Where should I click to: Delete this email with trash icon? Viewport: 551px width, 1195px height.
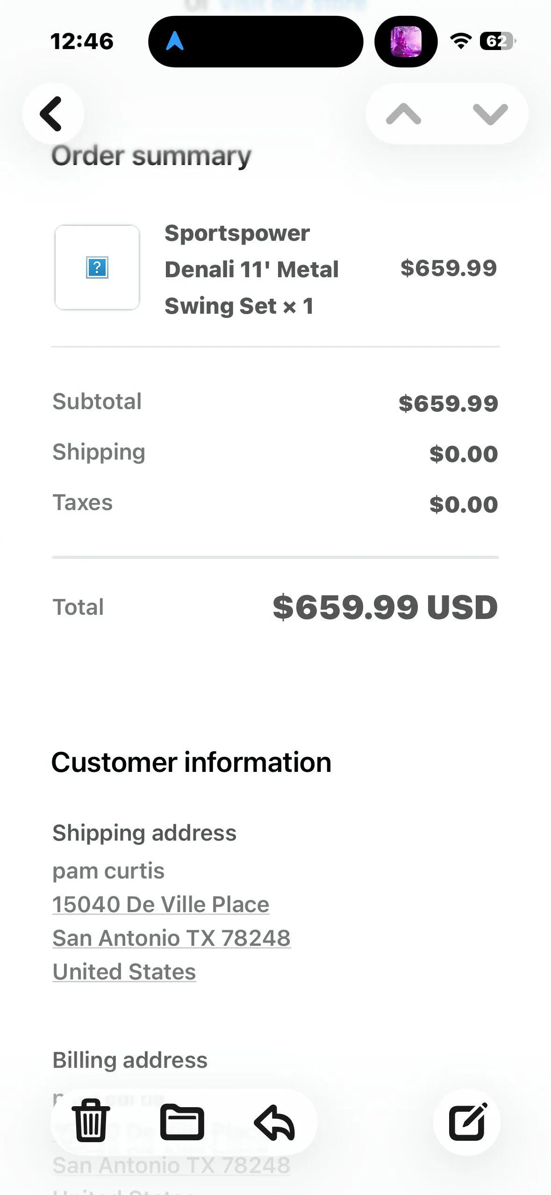(x=91, y=1122)
